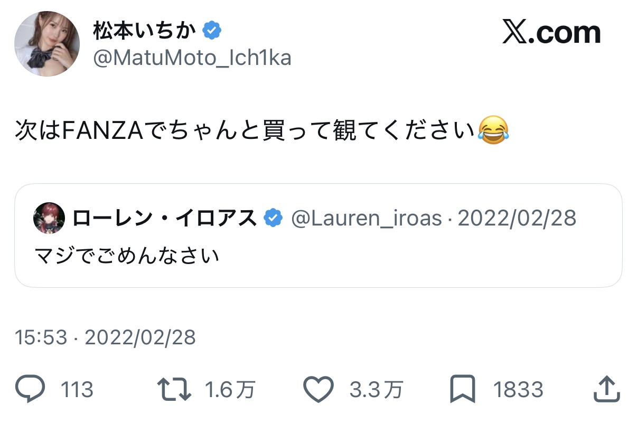This screenshot has width=637, height=423.
Task: Click the repost arrows icon
Action: 175,390
